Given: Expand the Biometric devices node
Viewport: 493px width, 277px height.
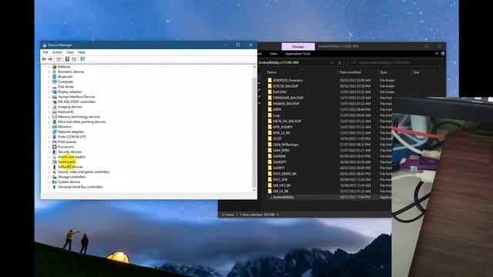Looking at the screenshot, I should (x=49, y=72).
